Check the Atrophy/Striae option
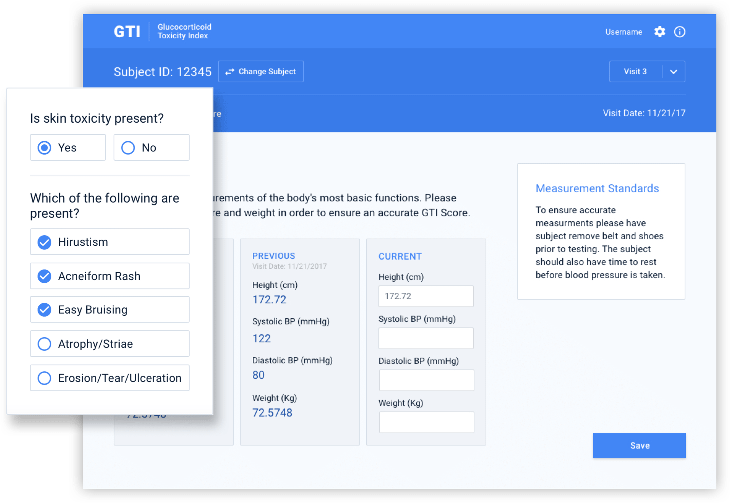Screen dimensions: 731x503 pyautogui.click(x=44, y=344)
